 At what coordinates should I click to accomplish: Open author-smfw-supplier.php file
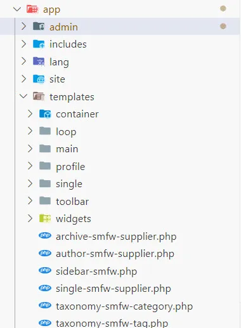pyautogui.click(x=115, y=254)
